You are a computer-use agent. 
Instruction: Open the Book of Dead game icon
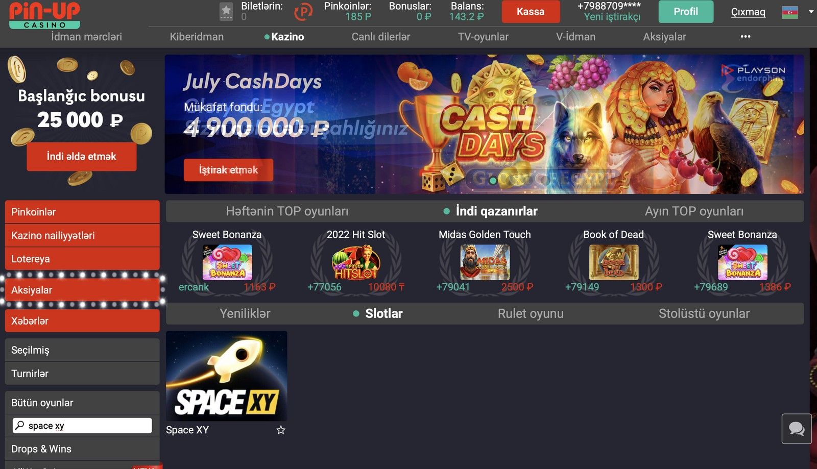pos(614,262)
